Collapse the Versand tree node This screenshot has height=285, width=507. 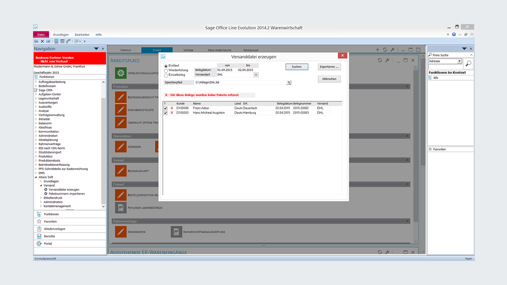tap(41, 186)
